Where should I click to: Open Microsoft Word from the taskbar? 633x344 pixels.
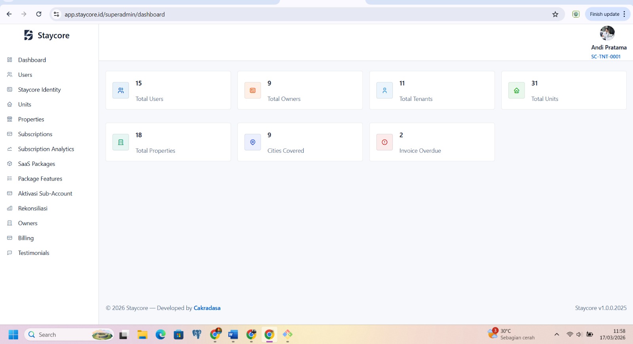click(x=233, y=334)
